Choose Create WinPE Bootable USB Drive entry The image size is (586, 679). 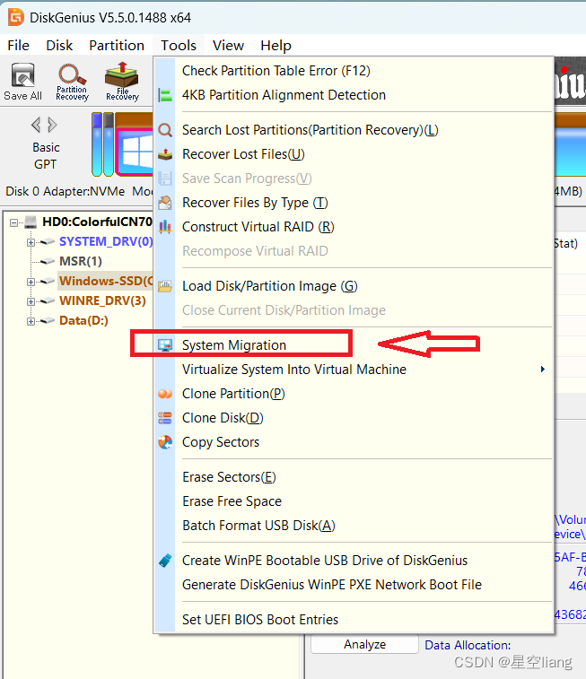(354, 561)
